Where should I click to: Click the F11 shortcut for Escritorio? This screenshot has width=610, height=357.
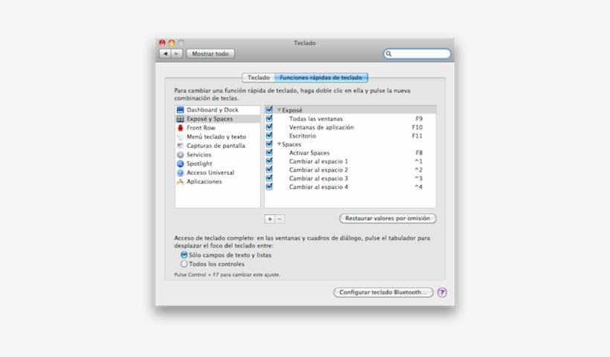point(417,136)
